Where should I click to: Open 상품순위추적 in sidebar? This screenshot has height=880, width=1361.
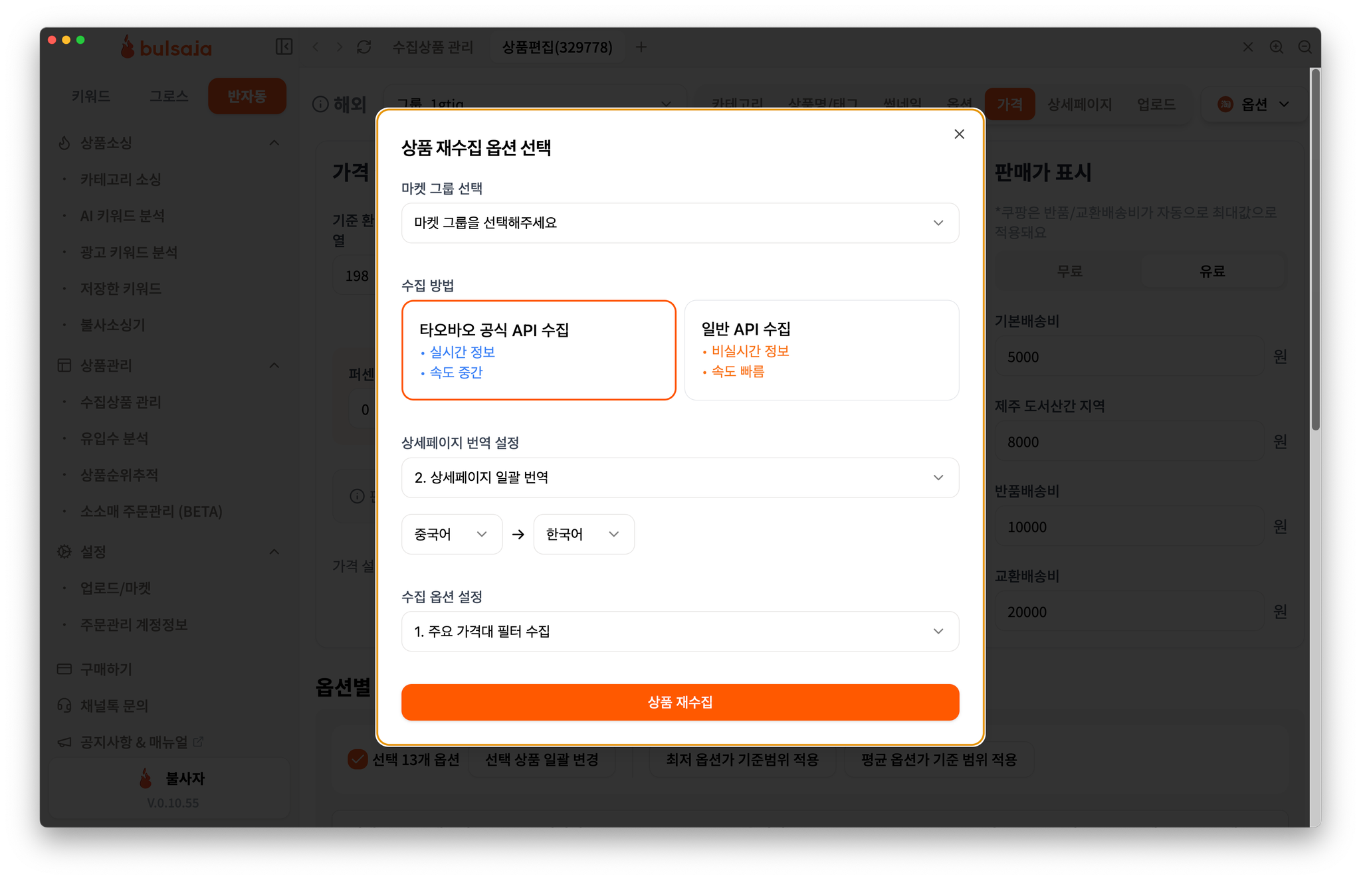(x=120, y=475)
